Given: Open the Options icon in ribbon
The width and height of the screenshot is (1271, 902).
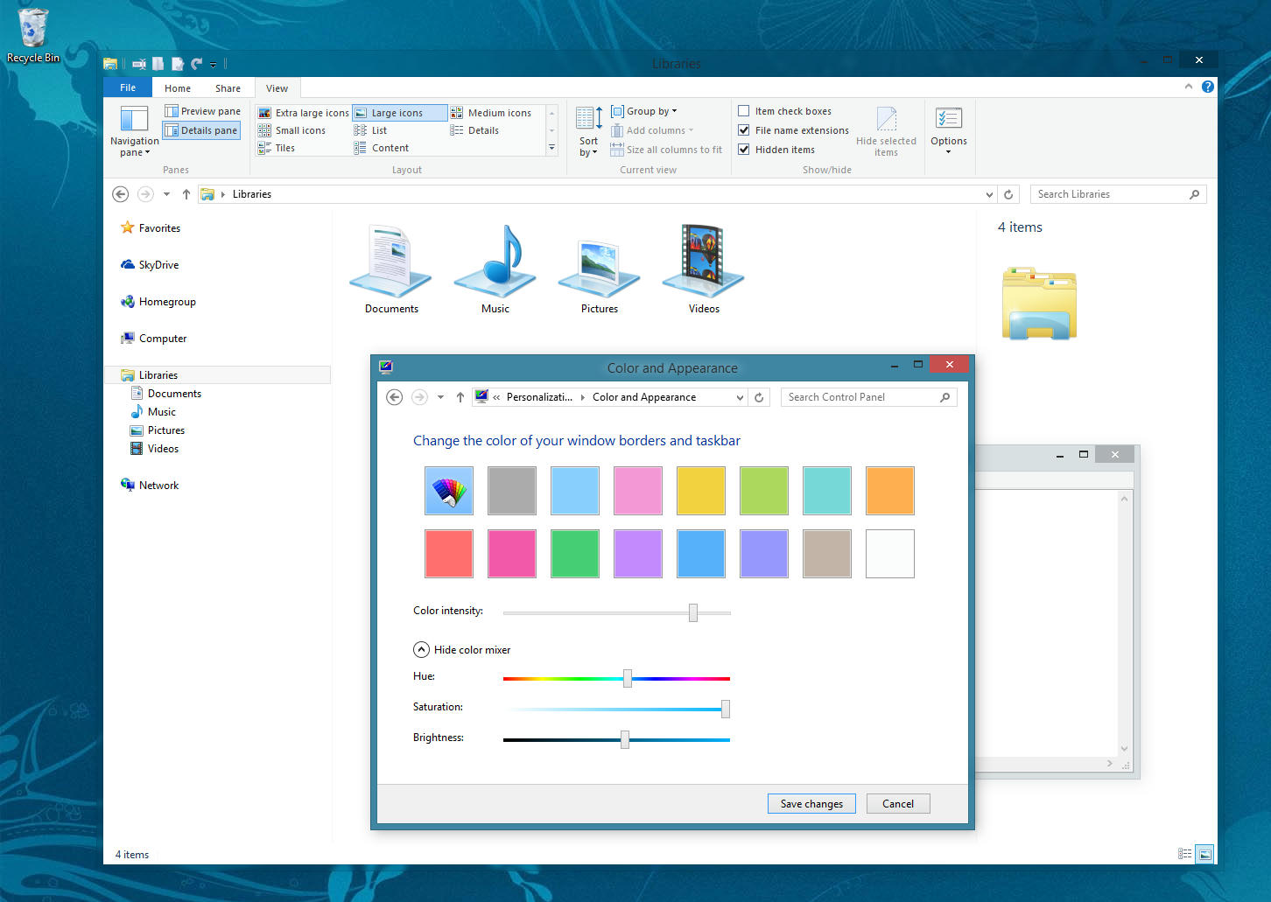Looking at the screenshot, I should pyautogui.click(x=948, y=119).
